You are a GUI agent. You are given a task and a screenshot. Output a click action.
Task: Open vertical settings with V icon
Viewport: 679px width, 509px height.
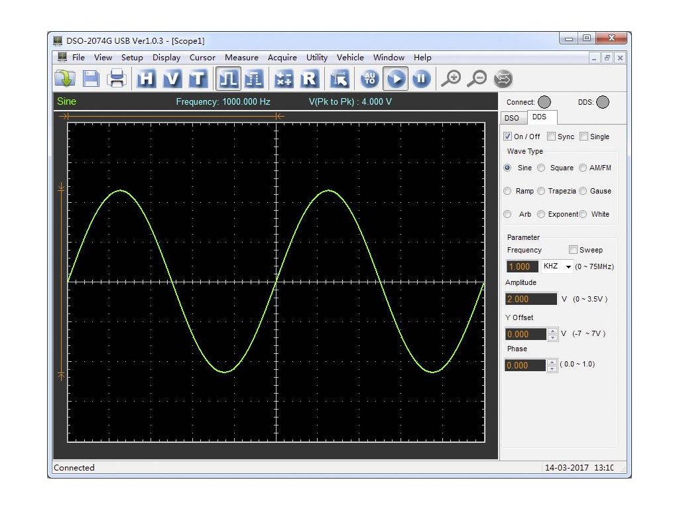point(172,80)
